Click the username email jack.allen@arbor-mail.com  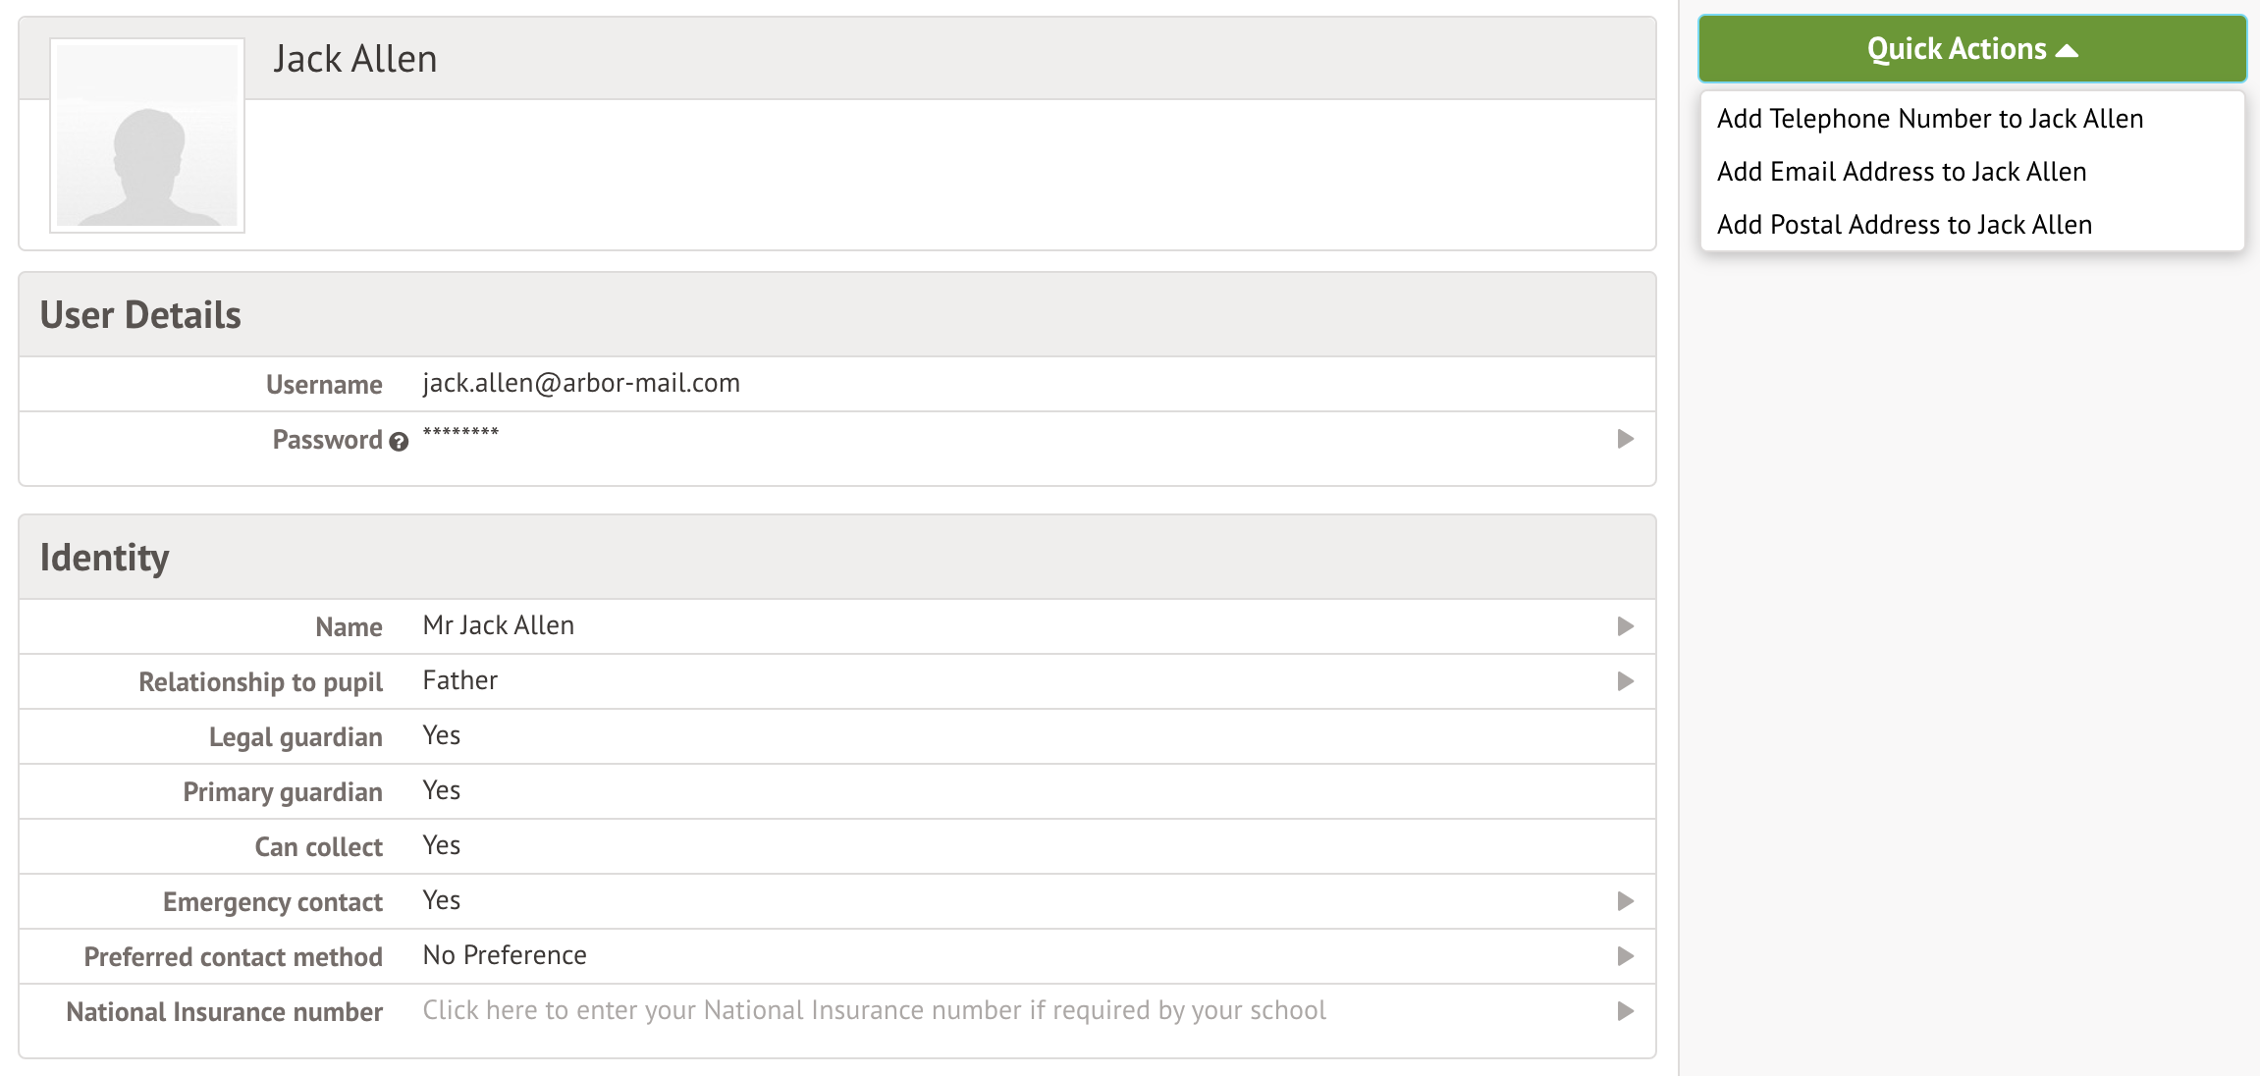pos(581,383)
